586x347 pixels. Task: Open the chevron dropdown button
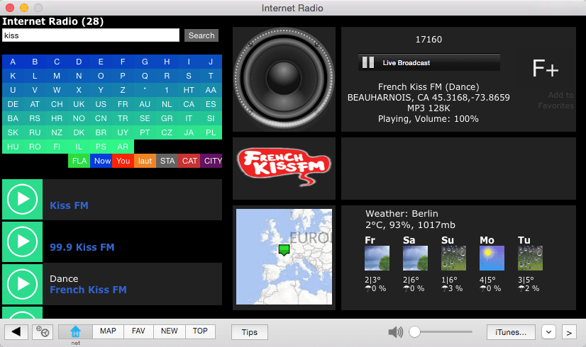(x=548, y=332)
